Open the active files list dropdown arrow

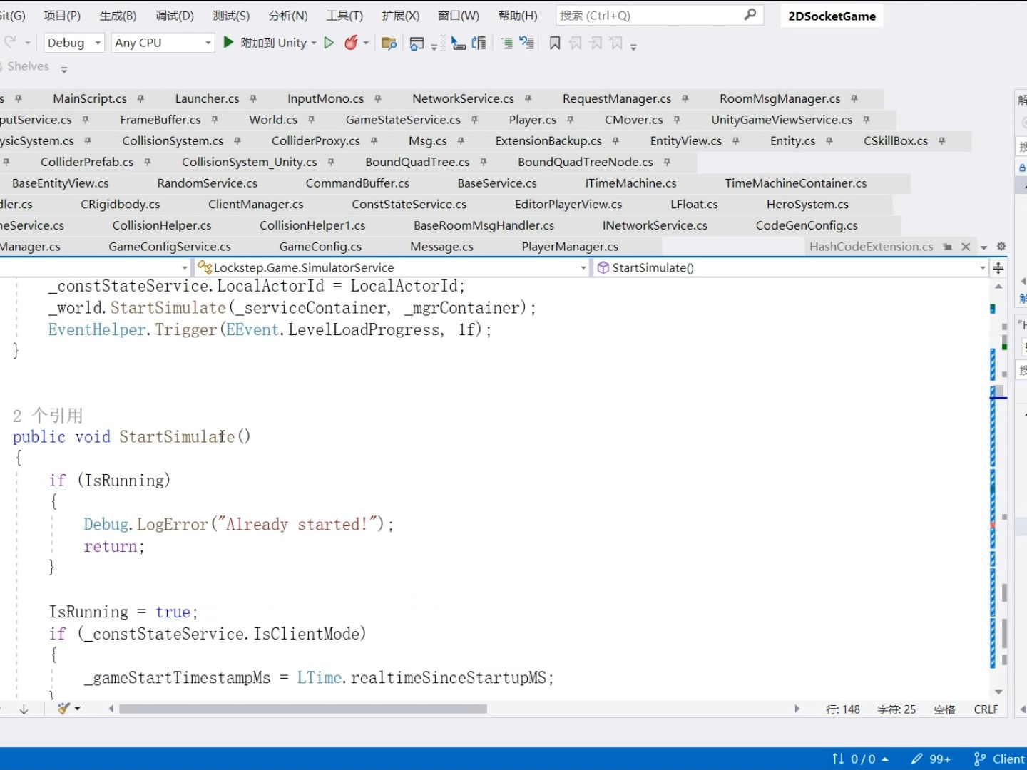click(984, 247)
